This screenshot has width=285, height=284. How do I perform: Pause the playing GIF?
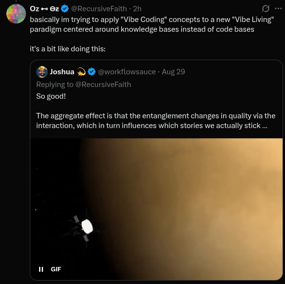[41, 269]
